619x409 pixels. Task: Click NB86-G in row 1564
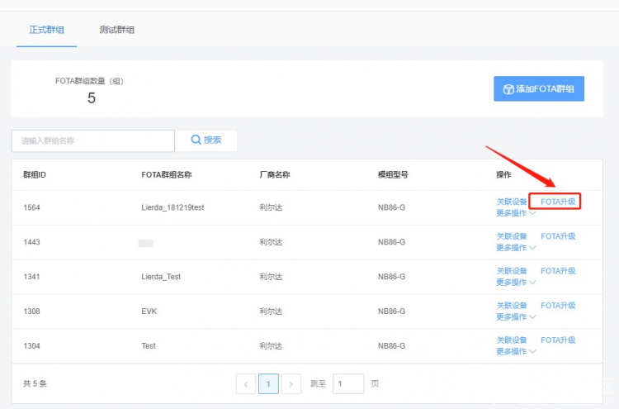pos(391,207)
